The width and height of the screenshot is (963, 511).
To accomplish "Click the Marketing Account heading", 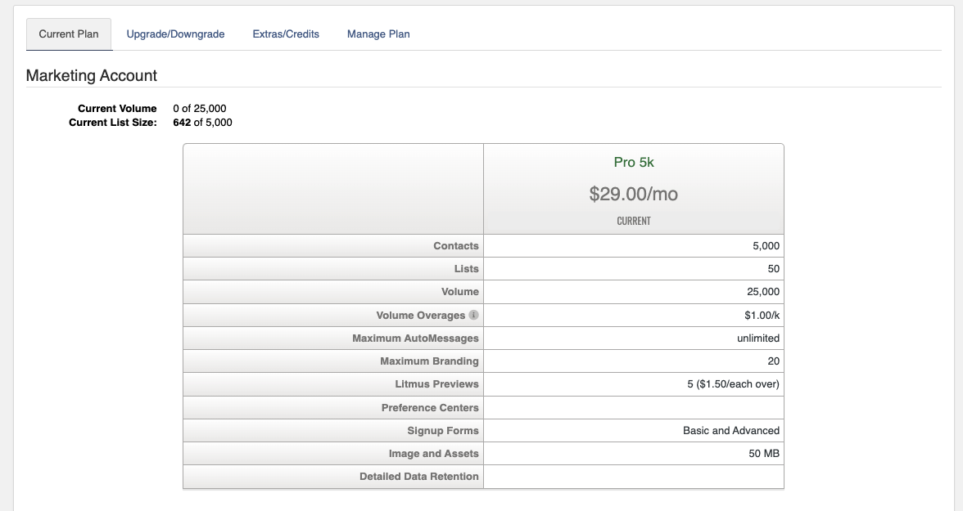I will coord(93,74).
